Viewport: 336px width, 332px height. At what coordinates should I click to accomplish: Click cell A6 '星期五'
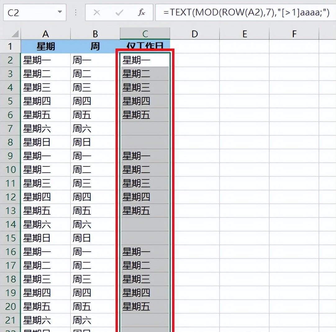click(x=46, y=115)
